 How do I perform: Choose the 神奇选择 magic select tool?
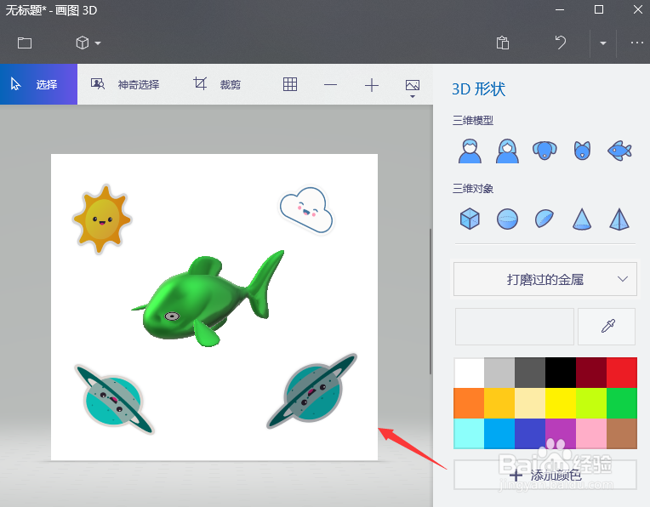pos(125,84)
